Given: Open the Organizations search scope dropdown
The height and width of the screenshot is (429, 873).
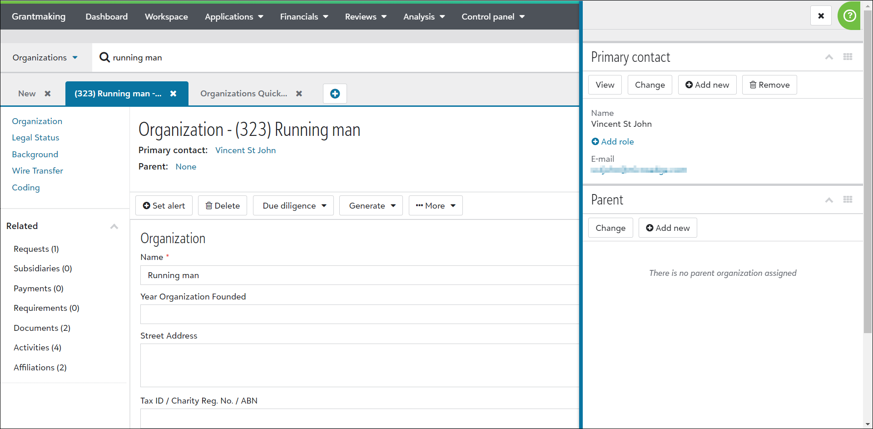Looking at the screenshot, I should click(x=44, y=57).
